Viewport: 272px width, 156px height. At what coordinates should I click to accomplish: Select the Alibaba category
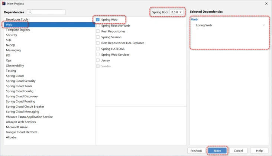[50, 137]
